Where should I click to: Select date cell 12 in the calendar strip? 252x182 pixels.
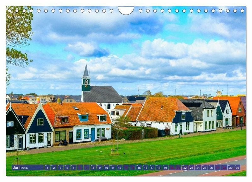(119, 167)
